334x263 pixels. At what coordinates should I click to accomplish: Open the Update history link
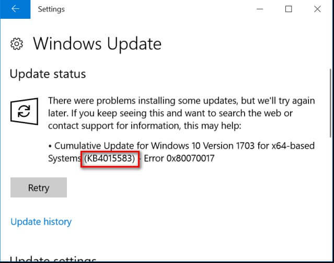(x=41, y=222)
